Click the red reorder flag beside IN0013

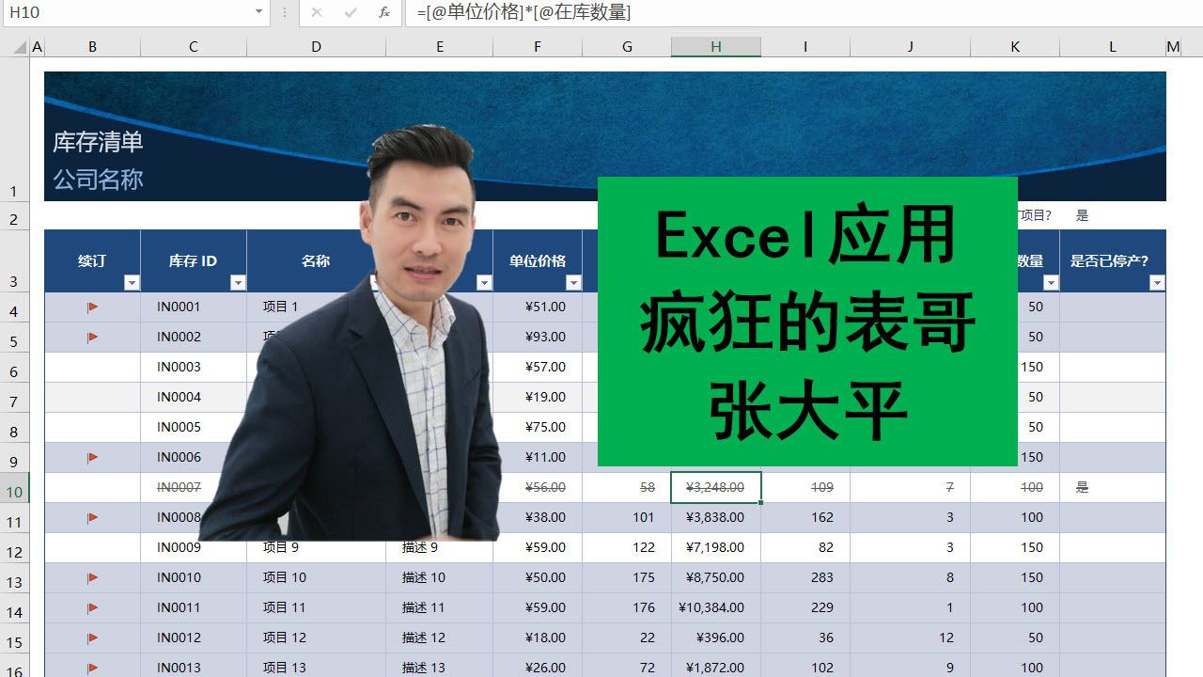coord(91,668)
